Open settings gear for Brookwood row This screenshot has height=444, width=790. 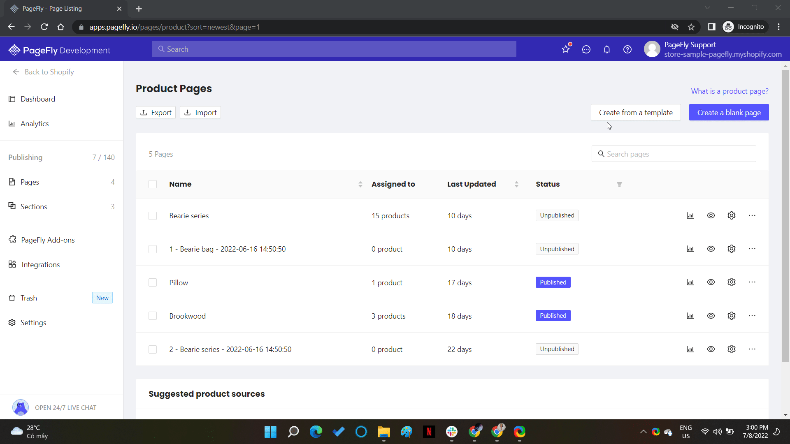point(732,316)
